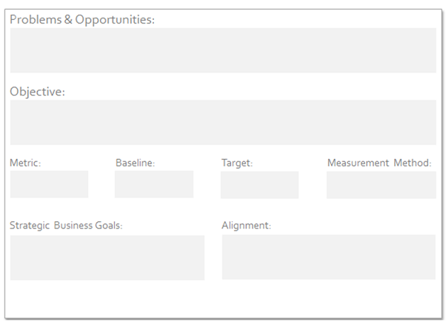Click the Alignment text area

click(x=329, y=257)
